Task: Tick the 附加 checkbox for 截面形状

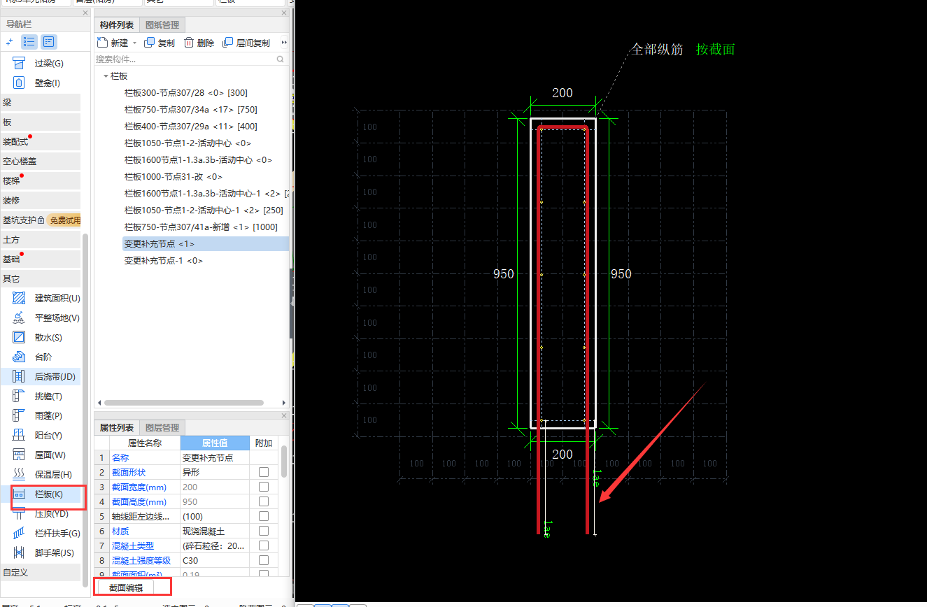Action: click(264, 473)
